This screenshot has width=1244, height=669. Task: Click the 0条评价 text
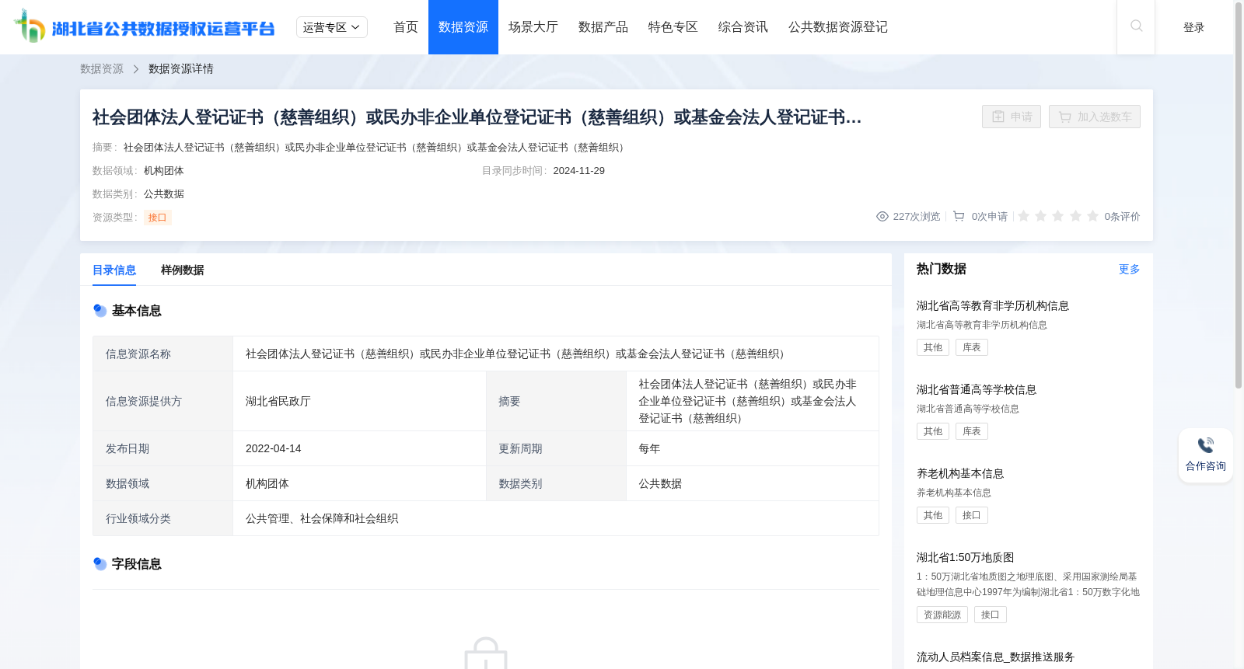pyautogui.click(x=1123, y=217)
